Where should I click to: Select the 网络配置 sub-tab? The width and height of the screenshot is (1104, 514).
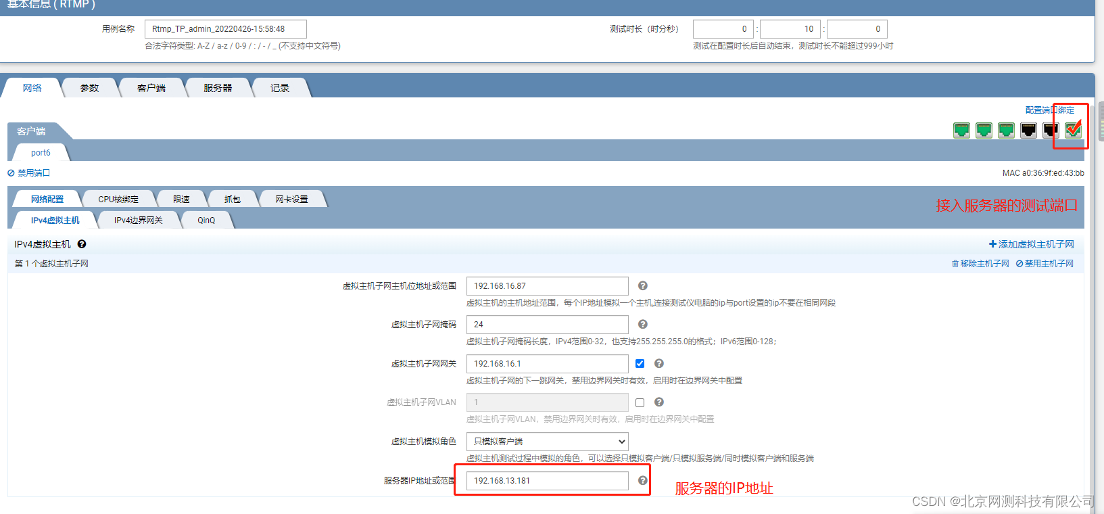pos(47,200)
